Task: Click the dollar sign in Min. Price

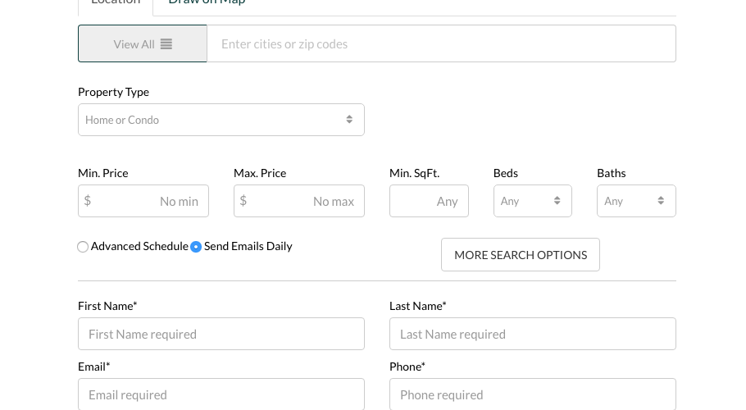Action: (88, 201)
